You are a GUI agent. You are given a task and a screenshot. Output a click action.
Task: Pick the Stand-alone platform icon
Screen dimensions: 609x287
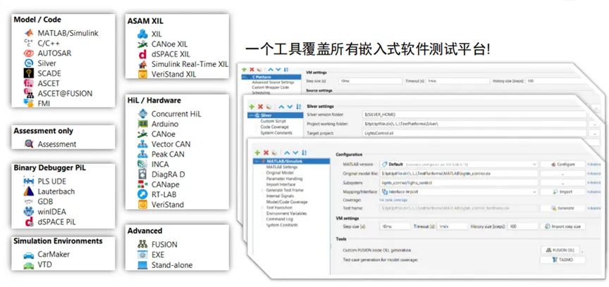143,265
